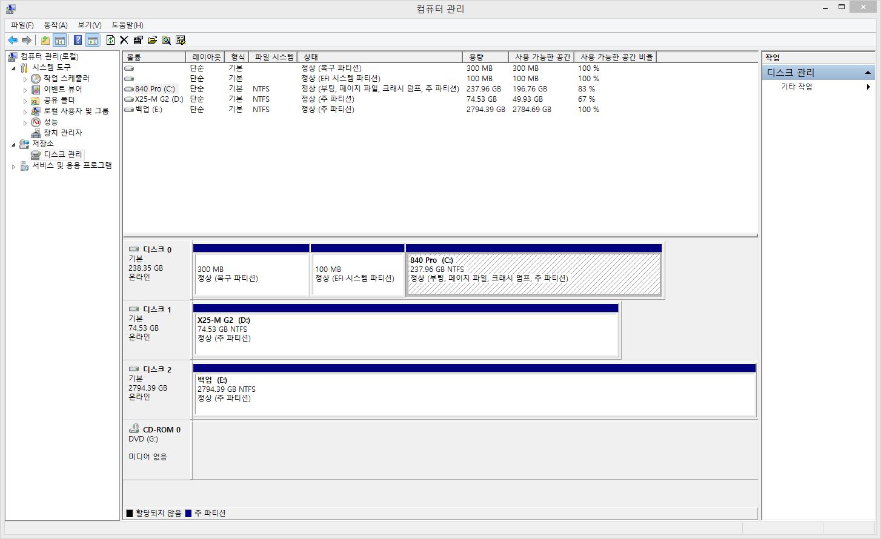Viewport: 881px width, 539px height.
Task: Open the 동작(A) menu
Action: click(x=56, y=25)
